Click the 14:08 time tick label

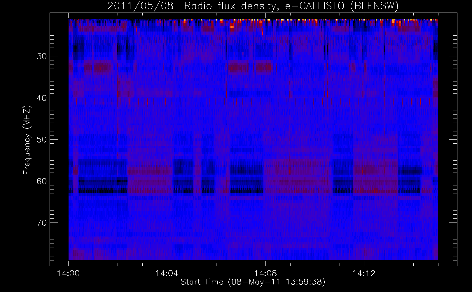pos(265,273)
